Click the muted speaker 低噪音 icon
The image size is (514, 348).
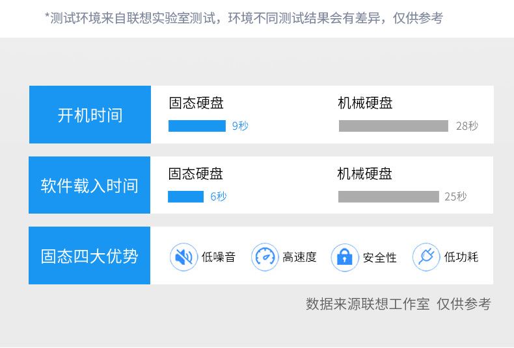click(x=183, y=256)
